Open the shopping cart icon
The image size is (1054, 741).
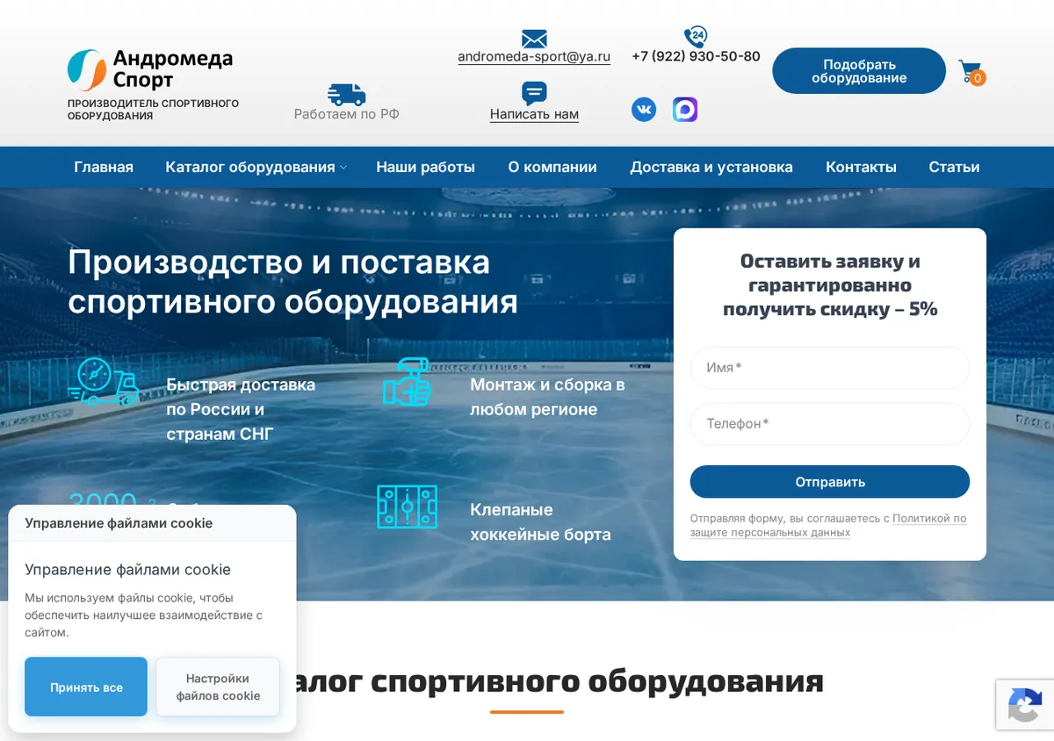tap(971, 72)
